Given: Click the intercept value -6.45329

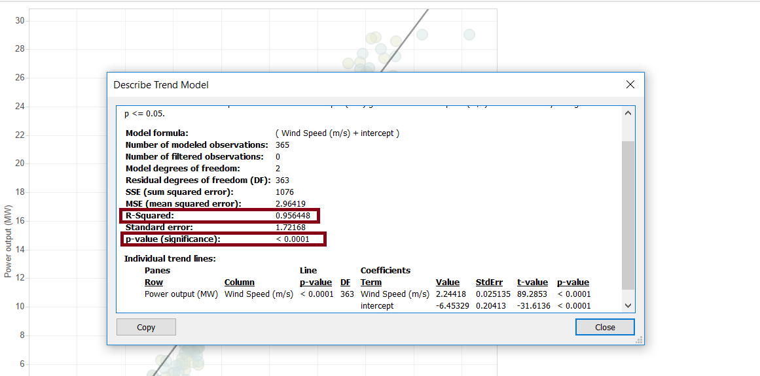Looking at the screenshot, I should (x=452, y=306).
